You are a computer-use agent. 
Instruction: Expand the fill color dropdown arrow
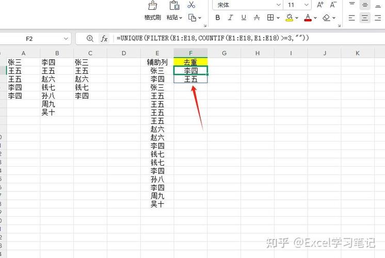(297, 18)
